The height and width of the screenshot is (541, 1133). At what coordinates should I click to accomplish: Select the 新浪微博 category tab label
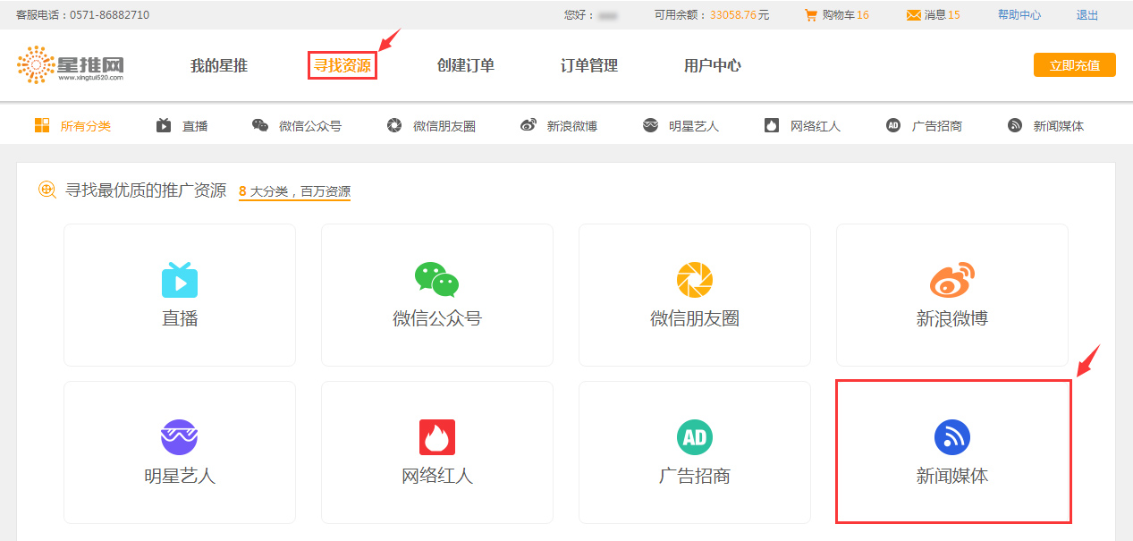572,126
